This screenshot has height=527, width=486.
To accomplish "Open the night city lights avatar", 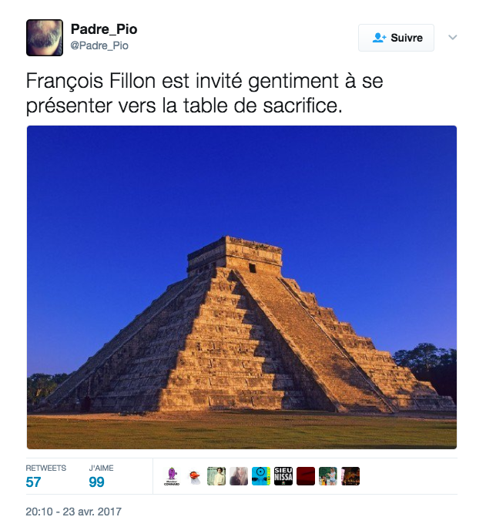I will (x=350, y=476).
